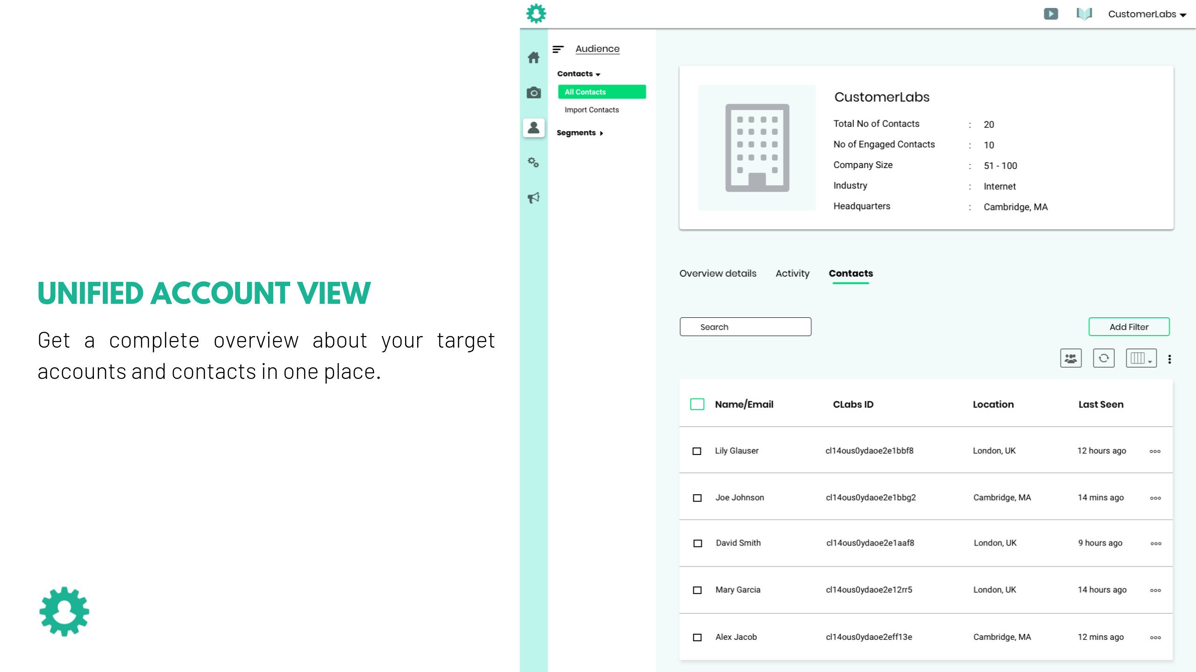This screenshot has width=1196, height=672.
Task: Check the Lily Glauser row checkbox
Action: tap(697, 451)
